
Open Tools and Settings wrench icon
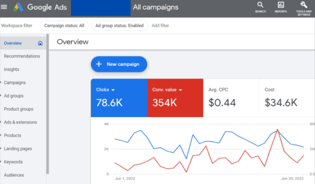click(x=304, y=5)
